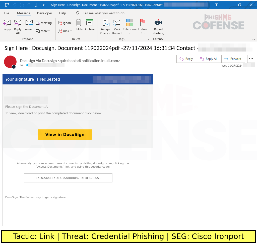
Task: Click the ribbon Reply icon
Action: pos(7,25)
